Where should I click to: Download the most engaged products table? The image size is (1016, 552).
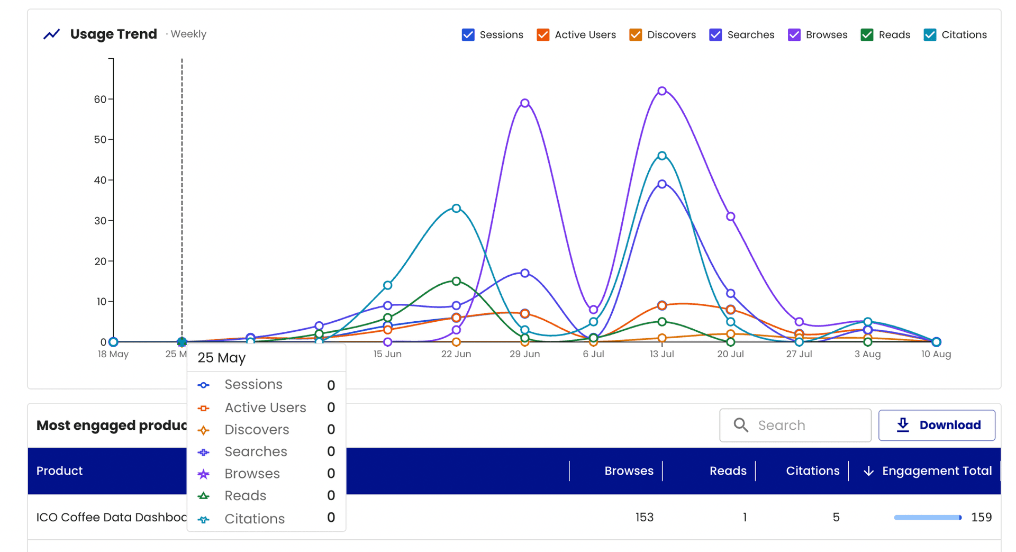[937, 425]
